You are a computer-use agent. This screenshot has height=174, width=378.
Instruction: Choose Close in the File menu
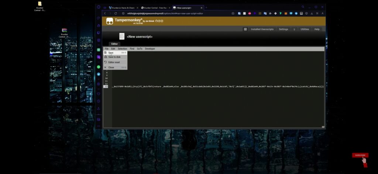(x=115, y=68)
